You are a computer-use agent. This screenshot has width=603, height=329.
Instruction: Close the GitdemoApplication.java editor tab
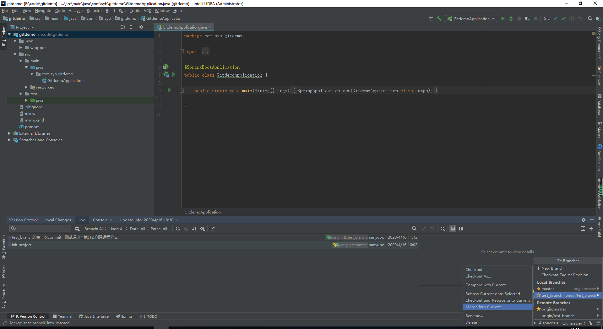(x=210, y=27)
